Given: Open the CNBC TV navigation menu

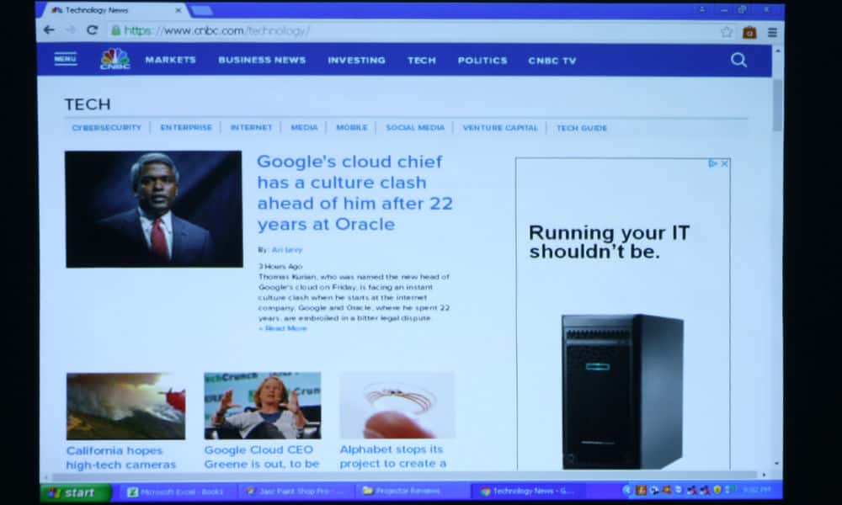Looking at the screenshot, I should click(x=552, y=61).
